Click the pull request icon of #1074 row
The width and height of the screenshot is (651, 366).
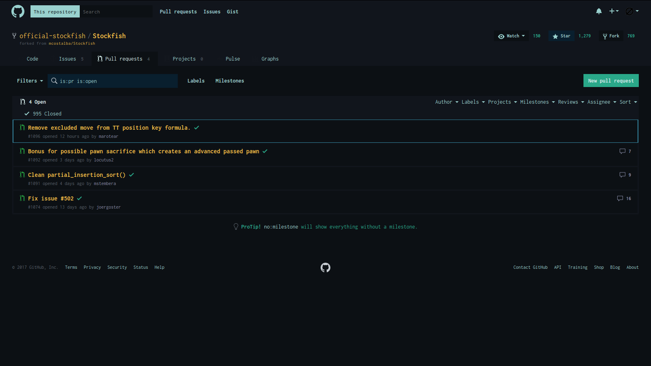pos(22,198)
